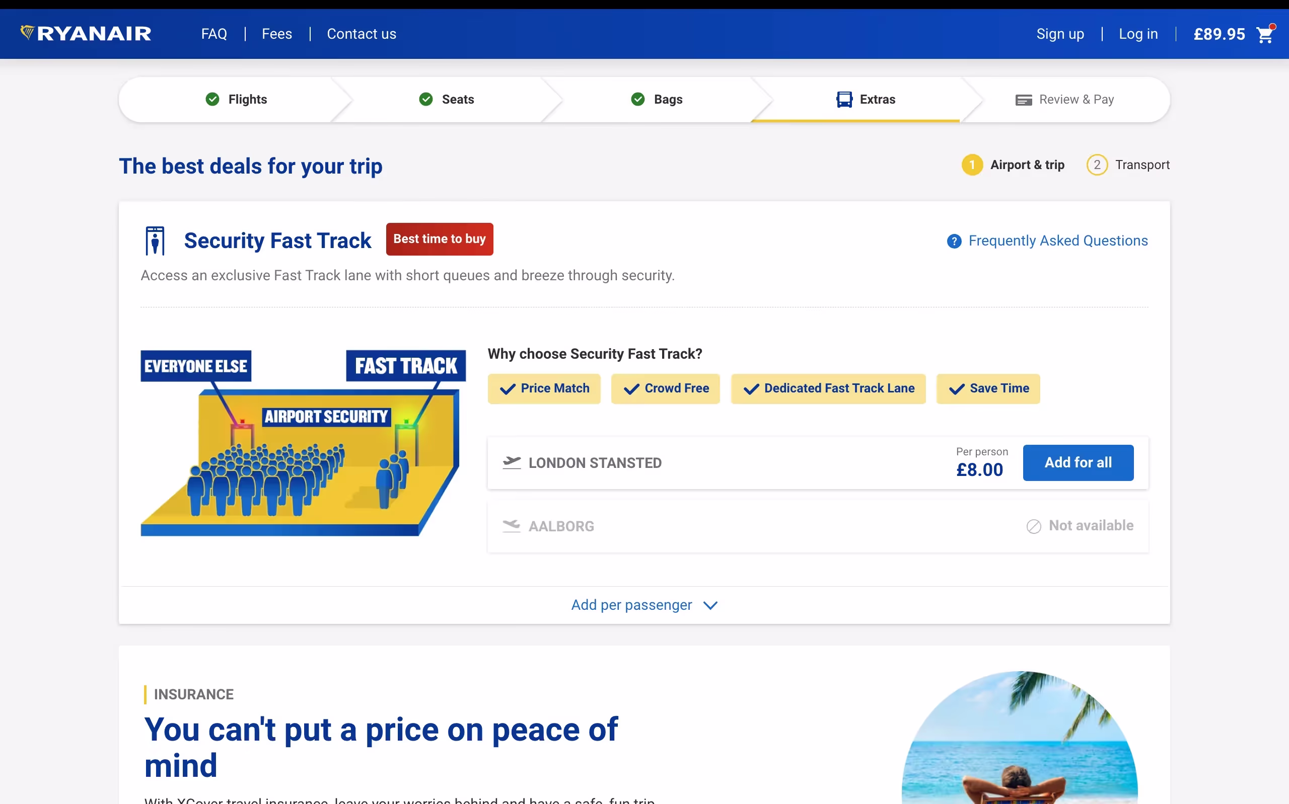Image resolution: width=1289 pixels, height=804 pixels.
Task: Expand Add per passenger section
Action: click(631, 605)
